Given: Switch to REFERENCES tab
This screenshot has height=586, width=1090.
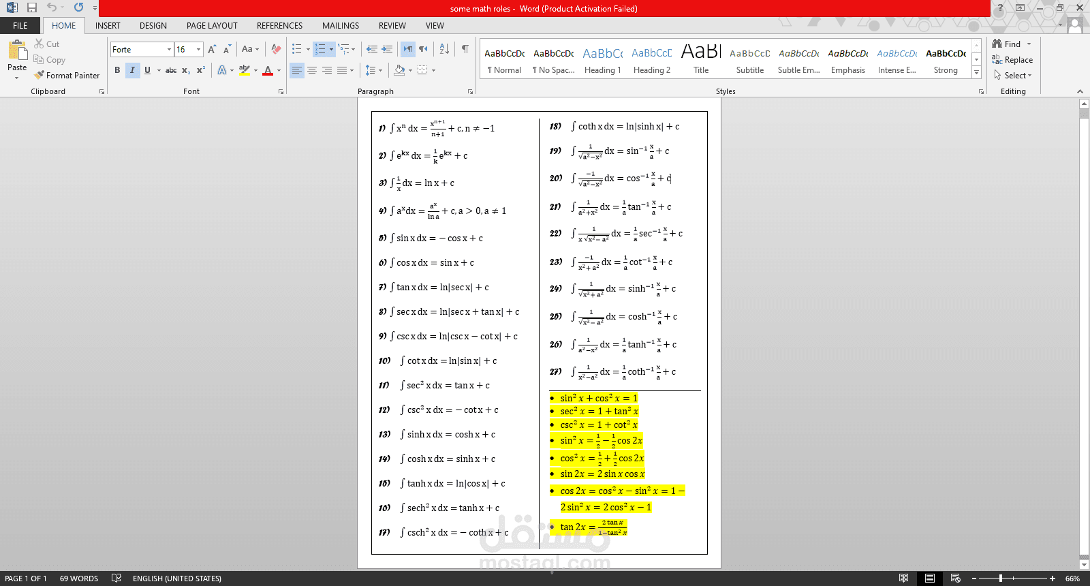Looking at the screenshot, I should pos(279,26).
